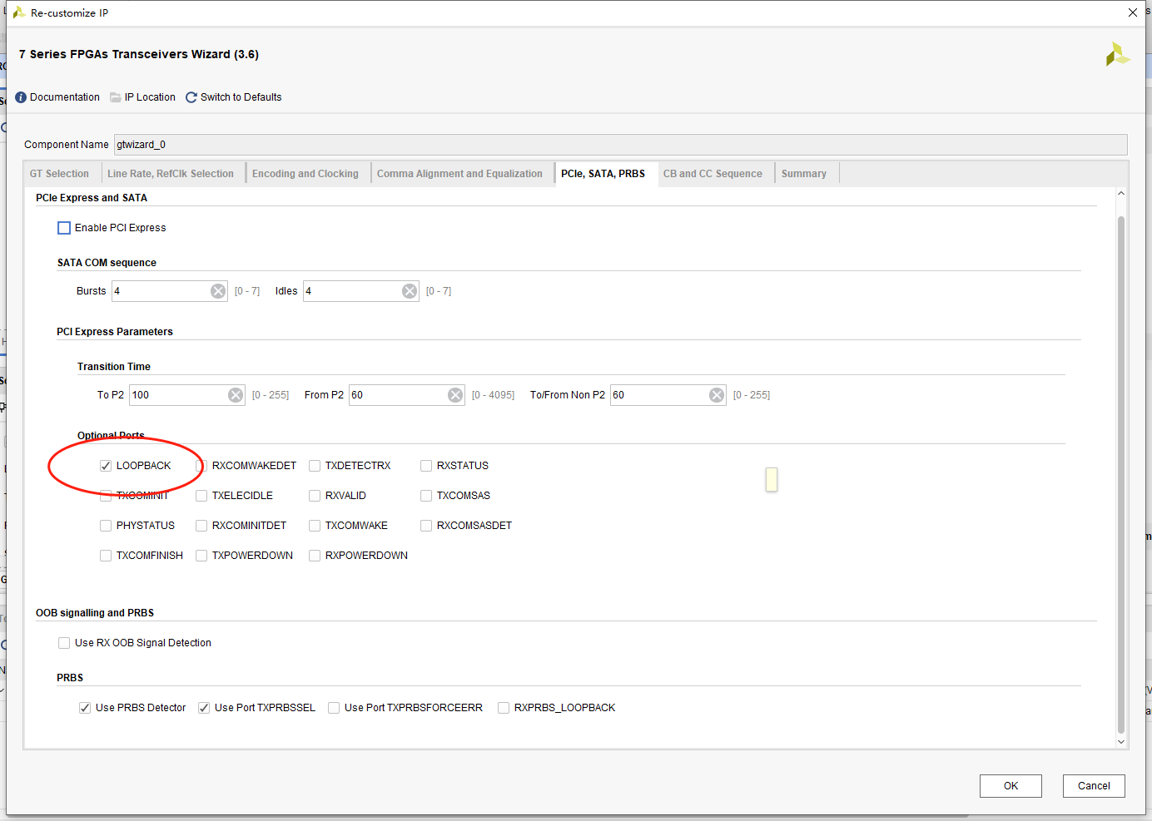Click the Cancel button
This screenshot has width=1152, height=821.
point(1094,786)
